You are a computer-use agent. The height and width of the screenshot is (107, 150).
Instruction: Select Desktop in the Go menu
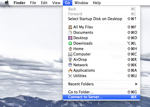click(x=101, y=38)
